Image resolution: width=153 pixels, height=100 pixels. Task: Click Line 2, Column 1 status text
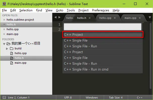pyautogui.click(x=19, y=97)
